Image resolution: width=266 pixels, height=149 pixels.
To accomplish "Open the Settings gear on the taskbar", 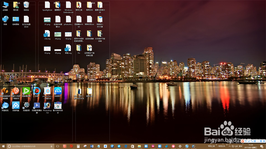I will (180, 146).
